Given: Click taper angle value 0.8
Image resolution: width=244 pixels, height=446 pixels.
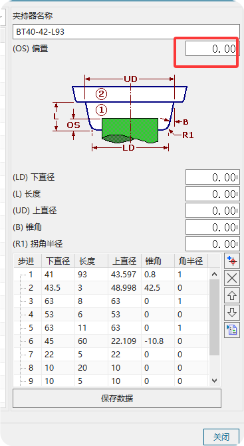Looking at the screenshot, I should coord(150,275).
